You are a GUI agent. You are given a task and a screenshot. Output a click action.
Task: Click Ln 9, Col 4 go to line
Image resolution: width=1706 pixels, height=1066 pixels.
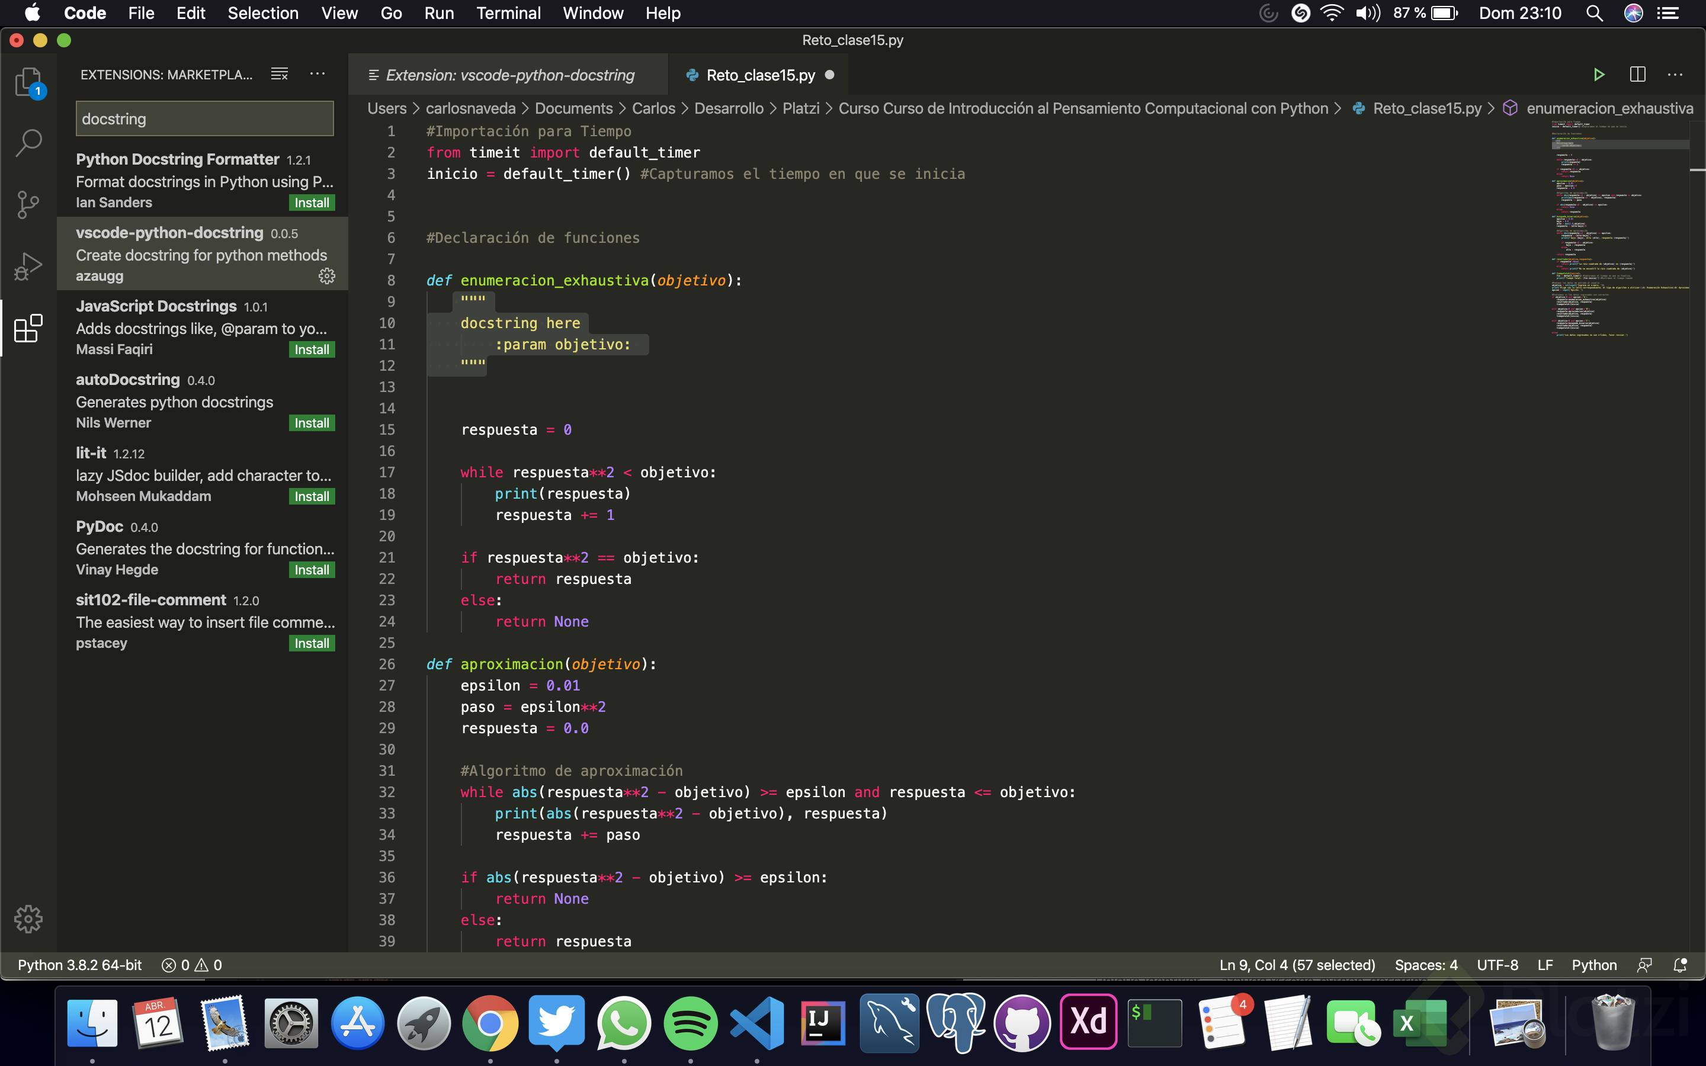click(1297, 965)
